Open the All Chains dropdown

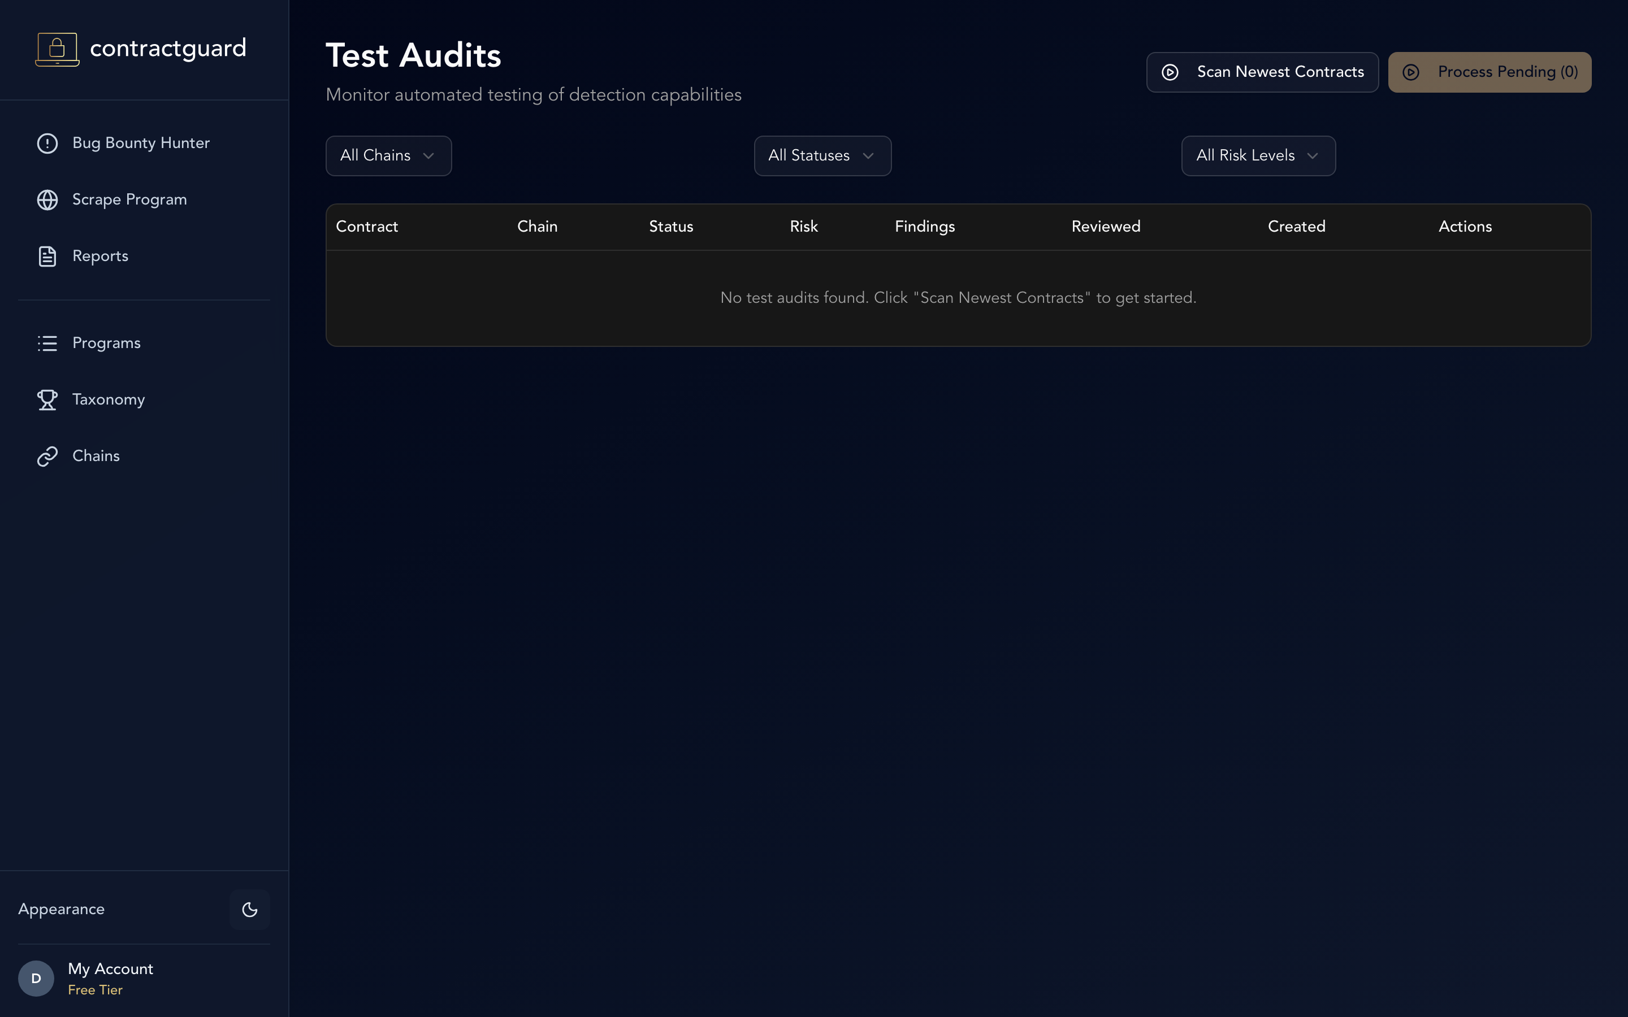(x=389, y=155)
